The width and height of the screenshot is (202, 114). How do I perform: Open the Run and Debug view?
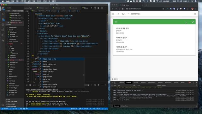(3, 24)
